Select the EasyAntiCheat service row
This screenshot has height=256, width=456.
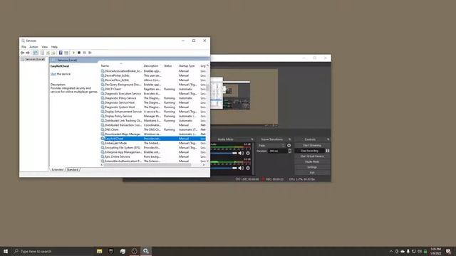tap(153, 139)
